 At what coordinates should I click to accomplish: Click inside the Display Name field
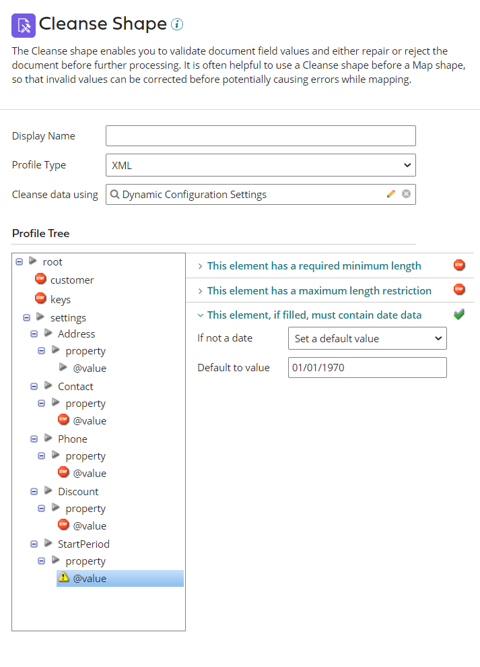[x=259, y=135]
